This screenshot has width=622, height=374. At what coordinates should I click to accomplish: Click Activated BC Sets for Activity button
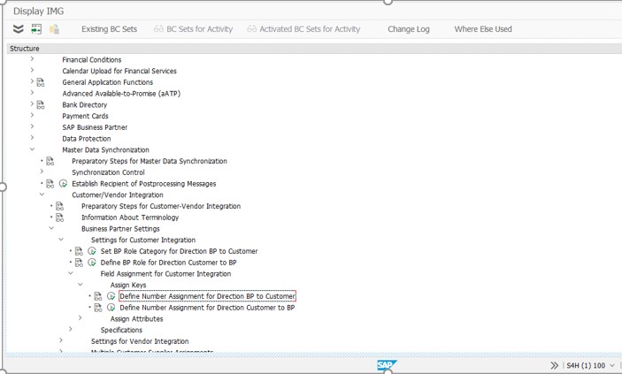click(303, 29)
